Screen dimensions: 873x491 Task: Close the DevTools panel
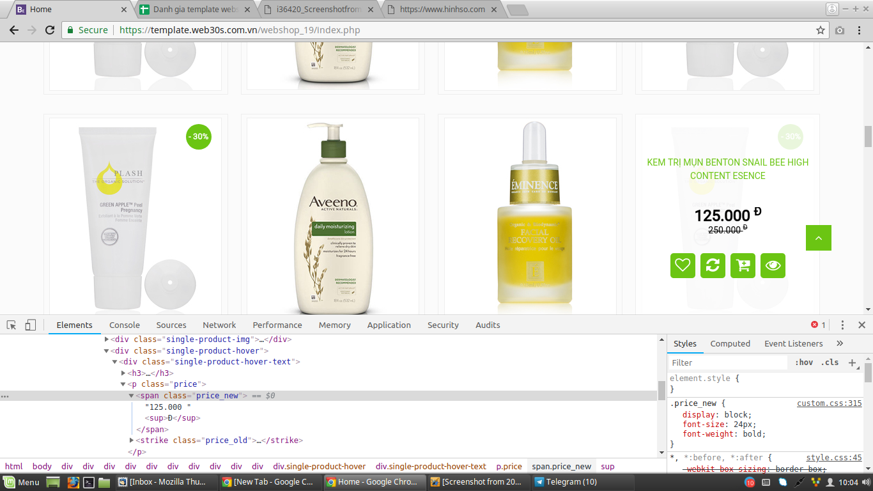click(861, 325)
